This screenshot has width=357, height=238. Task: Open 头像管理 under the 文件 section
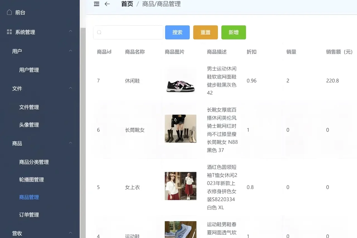pyautogui.click(x=29, y=125)
